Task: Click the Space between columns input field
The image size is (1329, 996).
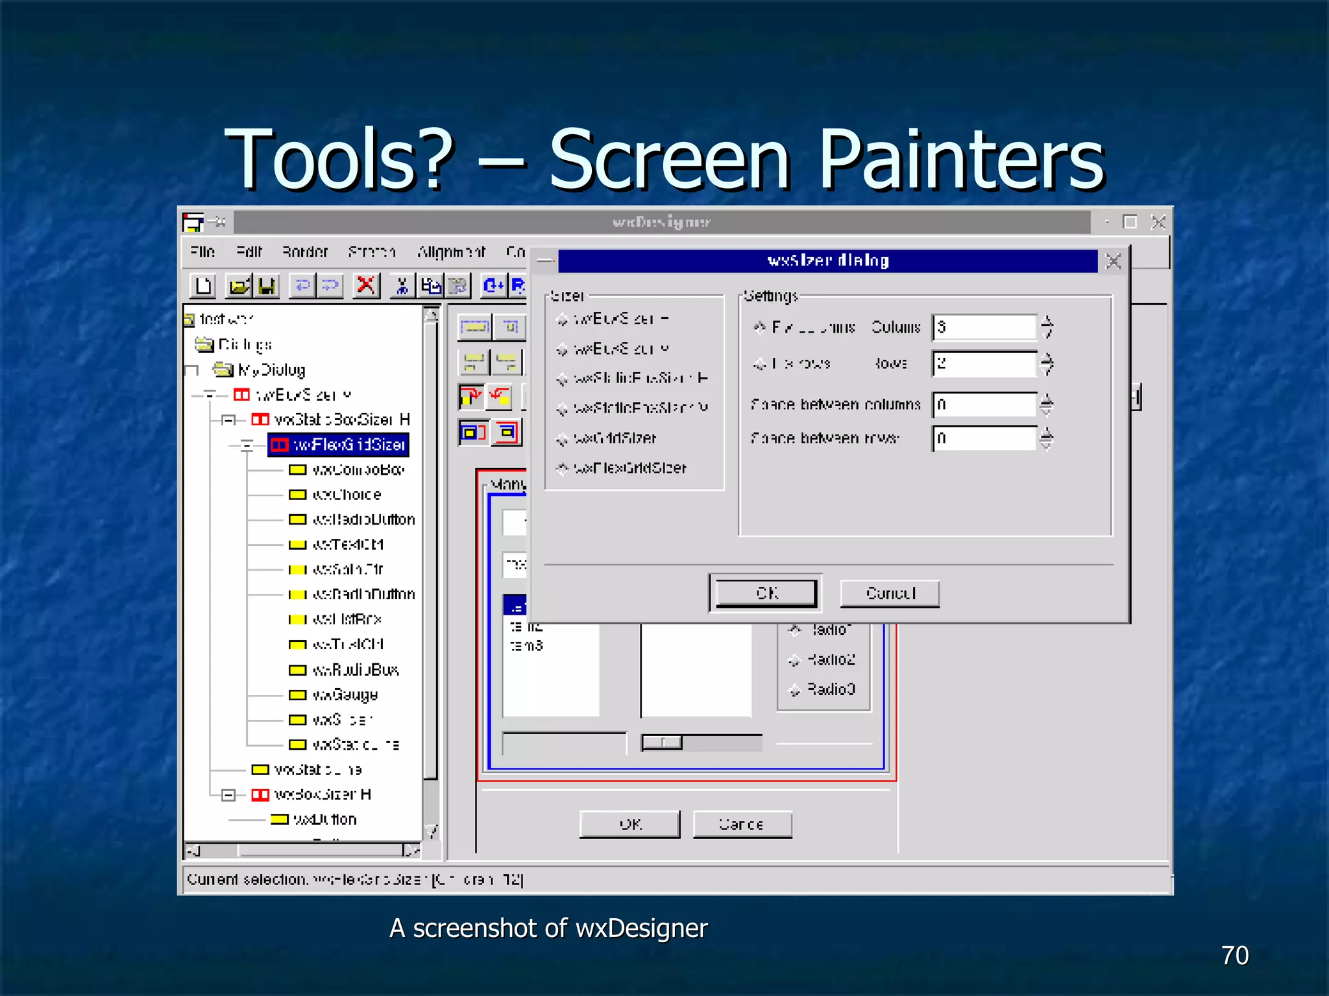Action: [x=984, y=405]
